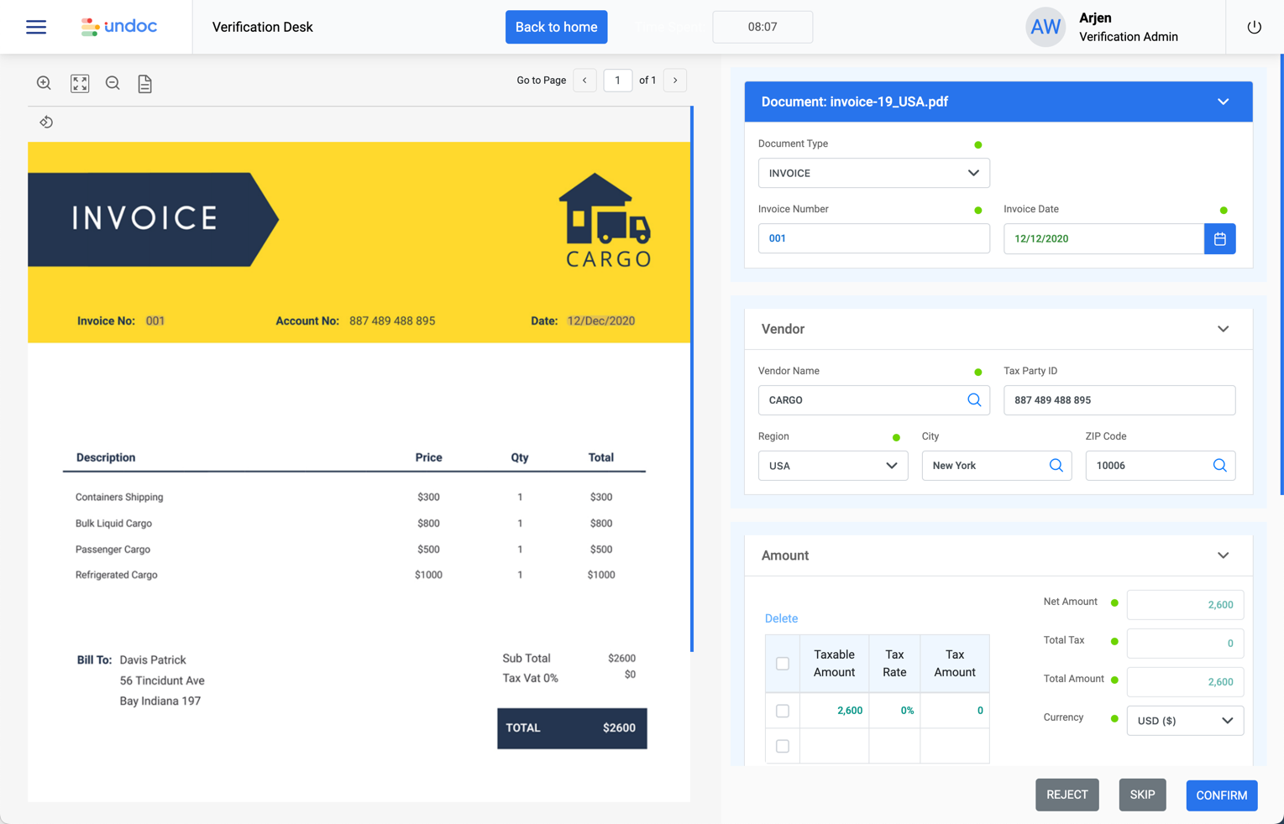Click highlighted invoice number 001 in document

[x=155, y=321]
